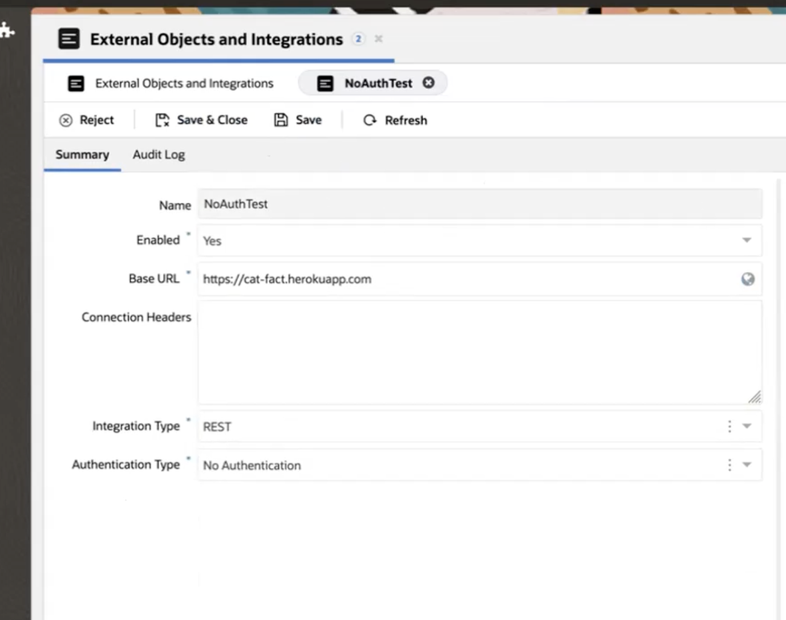Screen dimensions: 786x620
Task: Expand the Integration Type dropdown
Action: pos(746,426)
